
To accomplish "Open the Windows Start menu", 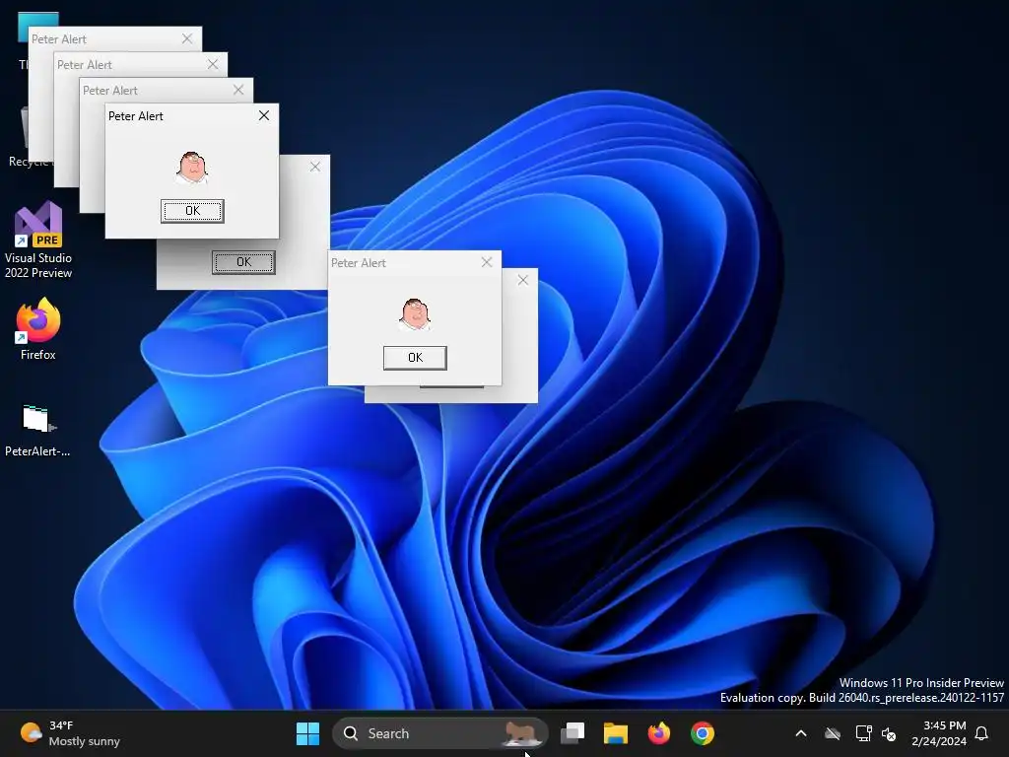I will click(307, 733).
